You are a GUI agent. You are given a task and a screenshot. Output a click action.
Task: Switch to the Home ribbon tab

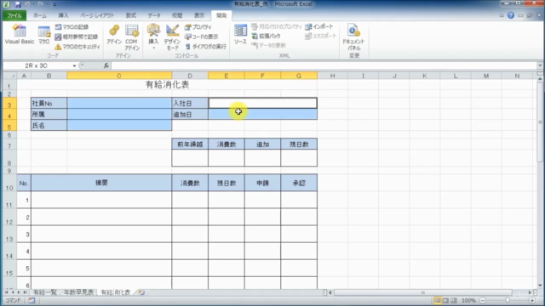coord(40,15)
